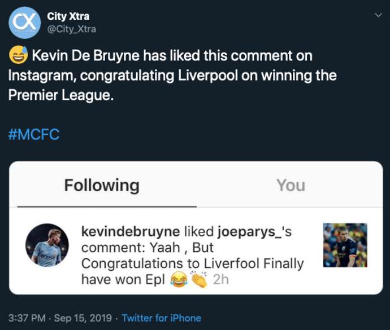Open the tweet options chevron menu
Viewport: 390px width, 330px height.
click(x=378, y=15)
